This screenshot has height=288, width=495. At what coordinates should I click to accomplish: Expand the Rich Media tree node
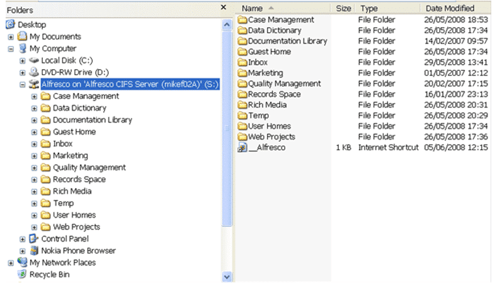[34, 192]
